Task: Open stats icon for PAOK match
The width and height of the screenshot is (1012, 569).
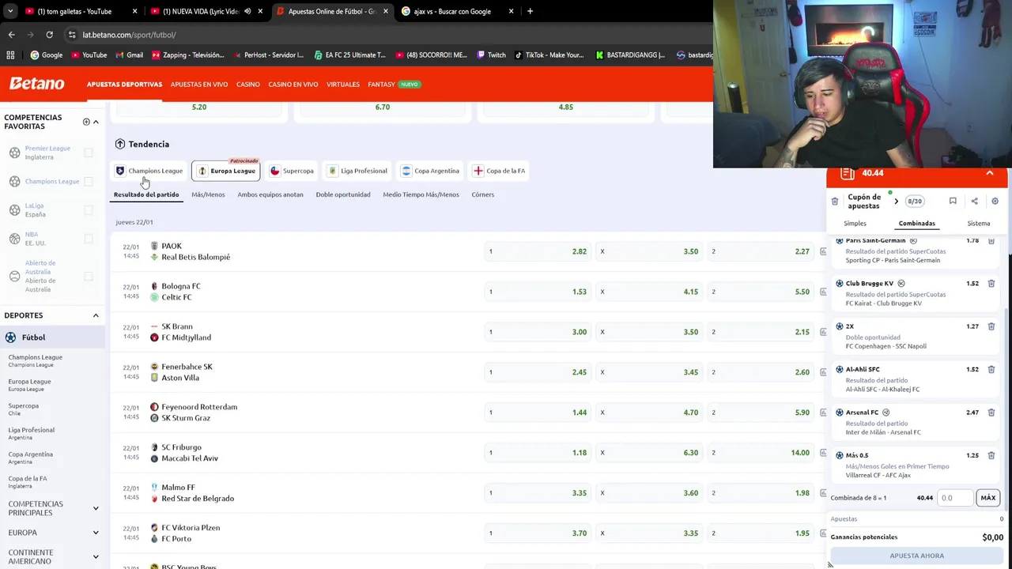Action: [x=823, y=252]
